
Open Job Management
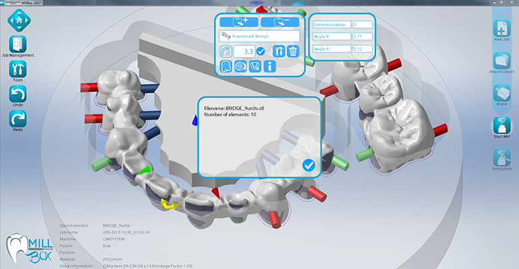tap(18, 44)
